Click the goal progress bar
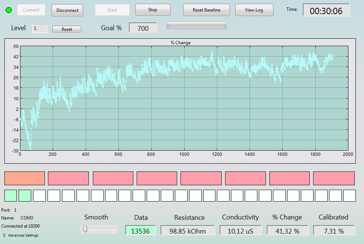The height and width of the screenshot is (244, 364). (x=196, y=26)
